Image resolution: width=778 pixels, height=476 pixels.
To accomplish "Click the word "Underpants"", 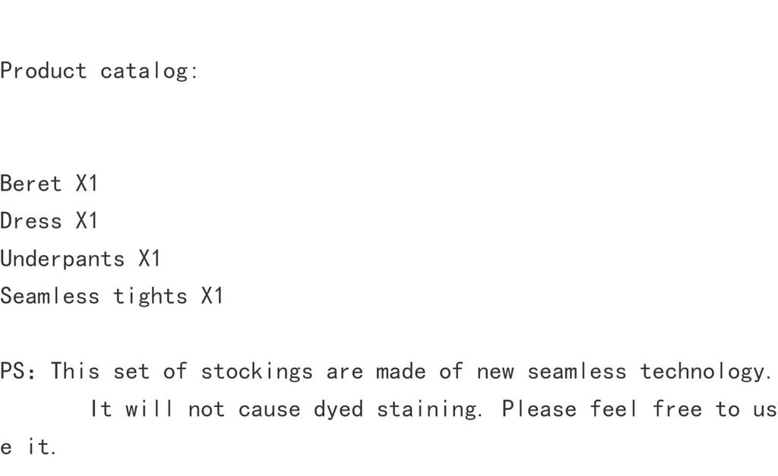I will pyautogui.click(x=62, y=259).
